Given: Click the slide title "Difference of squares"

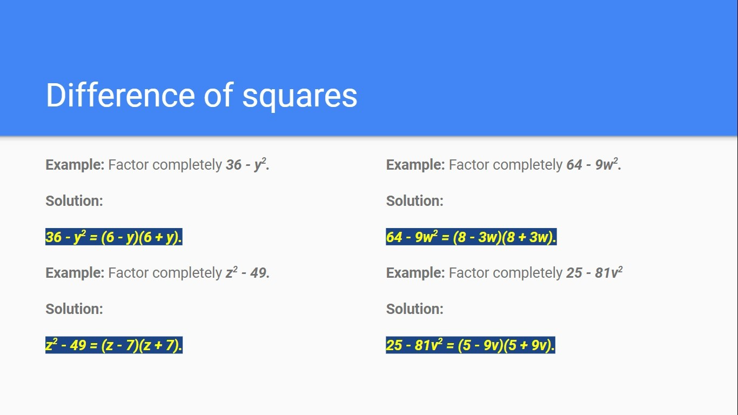Looking at the screenshot, I should (202, 96).
